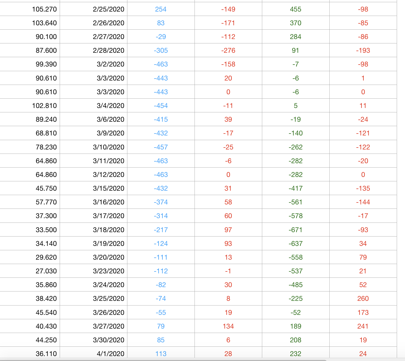Image resolution: width=405 pixels, height=361 pixels.
Task: Click the value 260 in last column
Action: click(363, 298)
